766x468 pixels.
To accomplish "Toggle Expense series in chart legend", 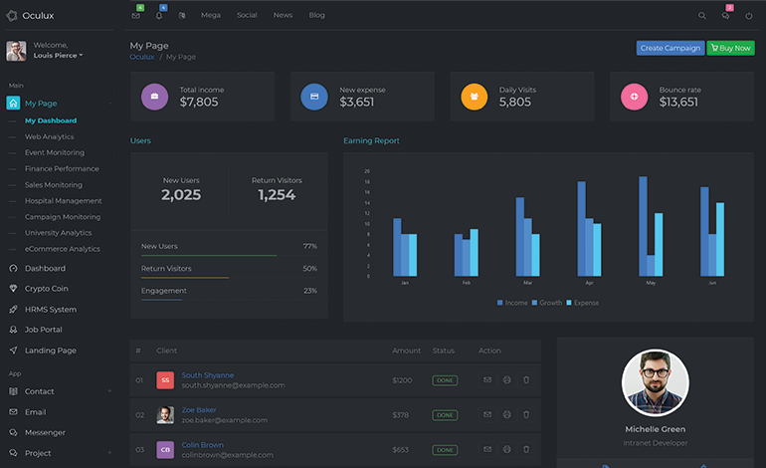I will 582,303.
